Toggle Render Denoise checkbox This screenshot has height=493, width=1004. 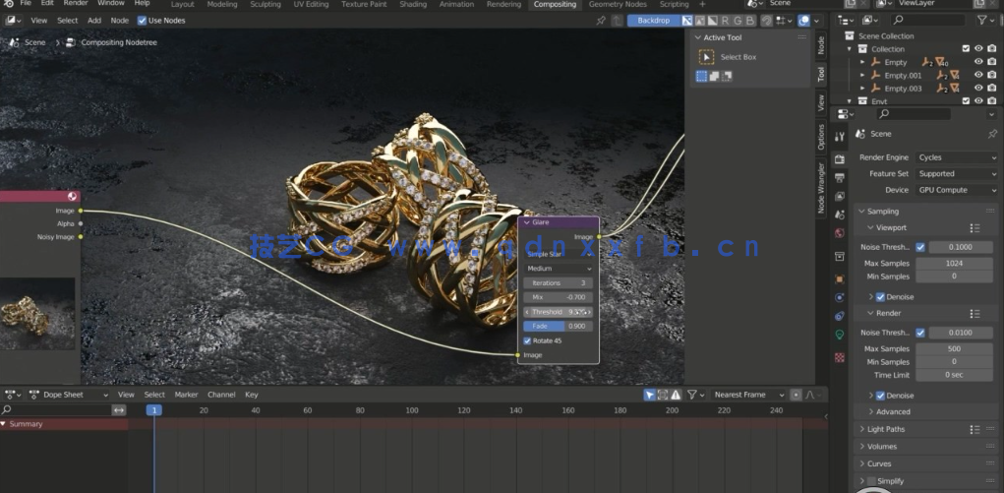pyautogui.click(x=880, y=396)
